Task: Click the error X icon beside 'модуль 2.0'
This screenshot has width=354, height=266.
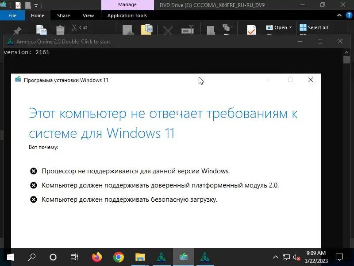Action: point(34,185)
